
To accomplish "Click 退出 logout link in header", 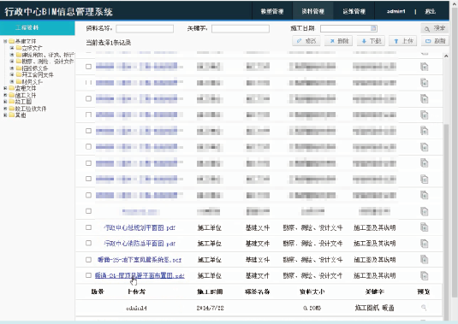I will coord(431,11).
